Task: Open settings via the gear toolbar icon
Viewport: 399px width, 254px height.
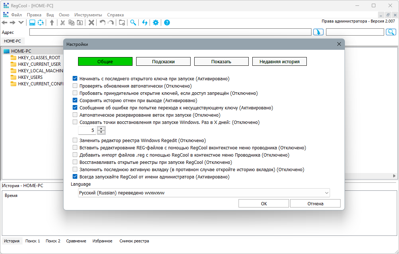Action: click(x=156, y=23)
